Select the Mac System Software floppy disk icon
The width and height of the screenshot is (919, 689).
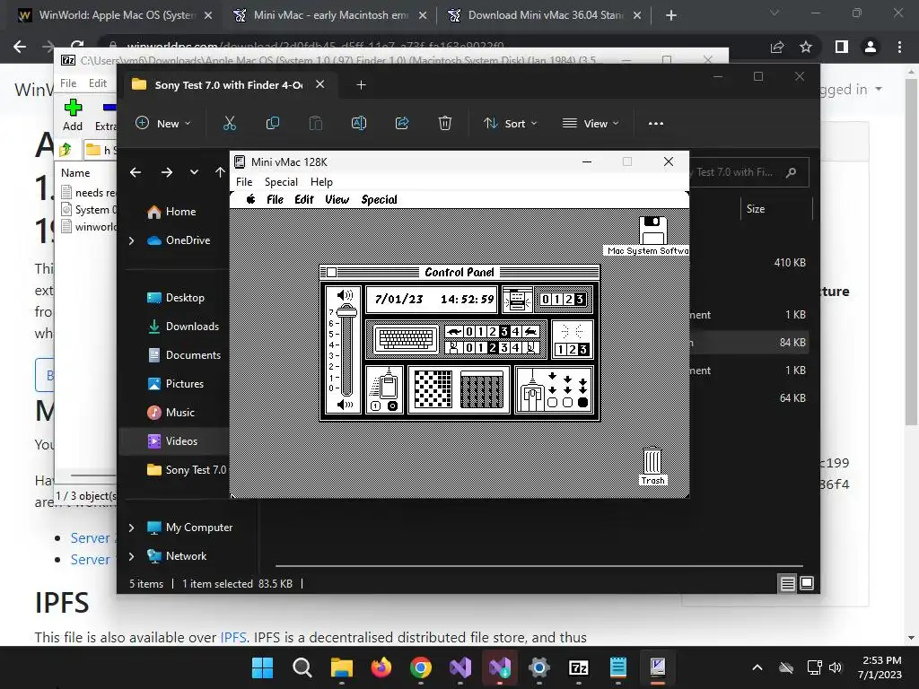(x=653, y=231)
